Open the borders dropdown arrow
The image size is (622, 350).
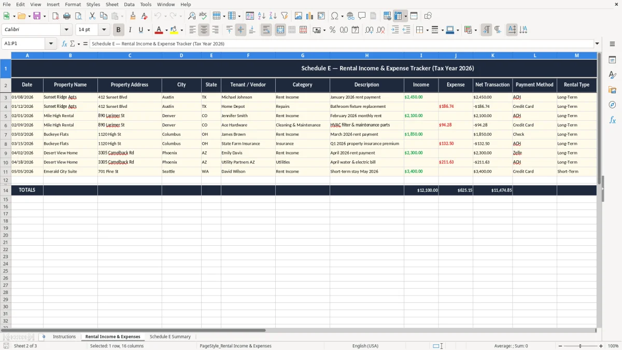pyautogui.click(x=427, y=30)
